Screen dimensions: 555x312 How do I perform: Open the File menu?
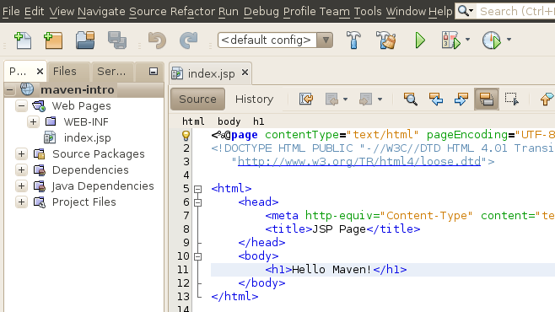[x=11, y=11]
